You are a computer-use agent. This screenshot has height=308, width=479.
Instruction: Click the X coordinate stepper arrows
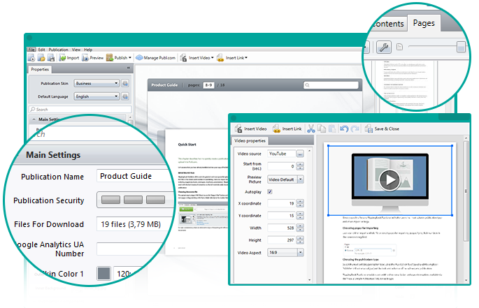click(x=300, y=203)
